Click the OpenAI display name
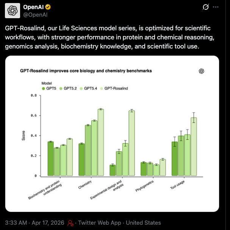Image resolution: width=230 pixels, height=230 pixels. point(33,7)
